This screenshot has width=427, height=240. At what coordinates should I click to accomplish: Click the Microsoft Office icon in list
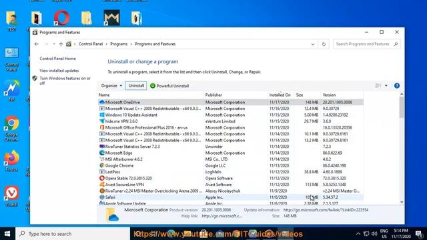coord(102,127)
